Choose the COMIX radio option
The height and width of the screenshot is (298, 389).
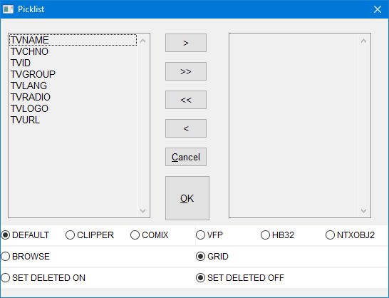[x=150, y=235]
